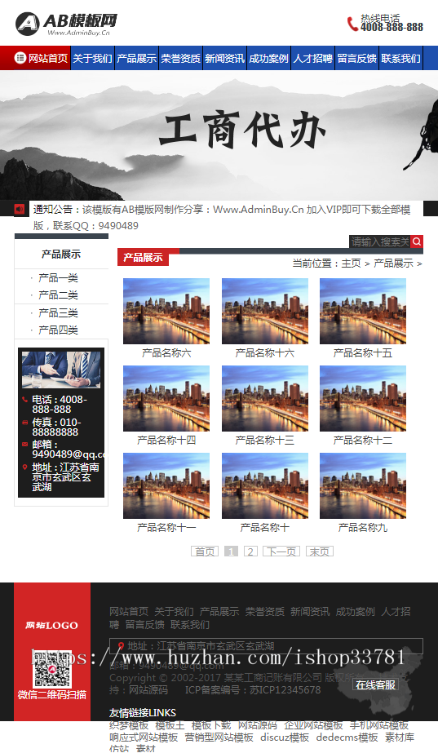This screenshot has height=753, width=438.
Task: Click the footer address location pin icon
Action: coord(121,646)
